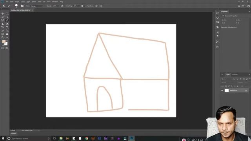Click the Background layer thumbnail
Screen dimensions: 251x141
227,90
